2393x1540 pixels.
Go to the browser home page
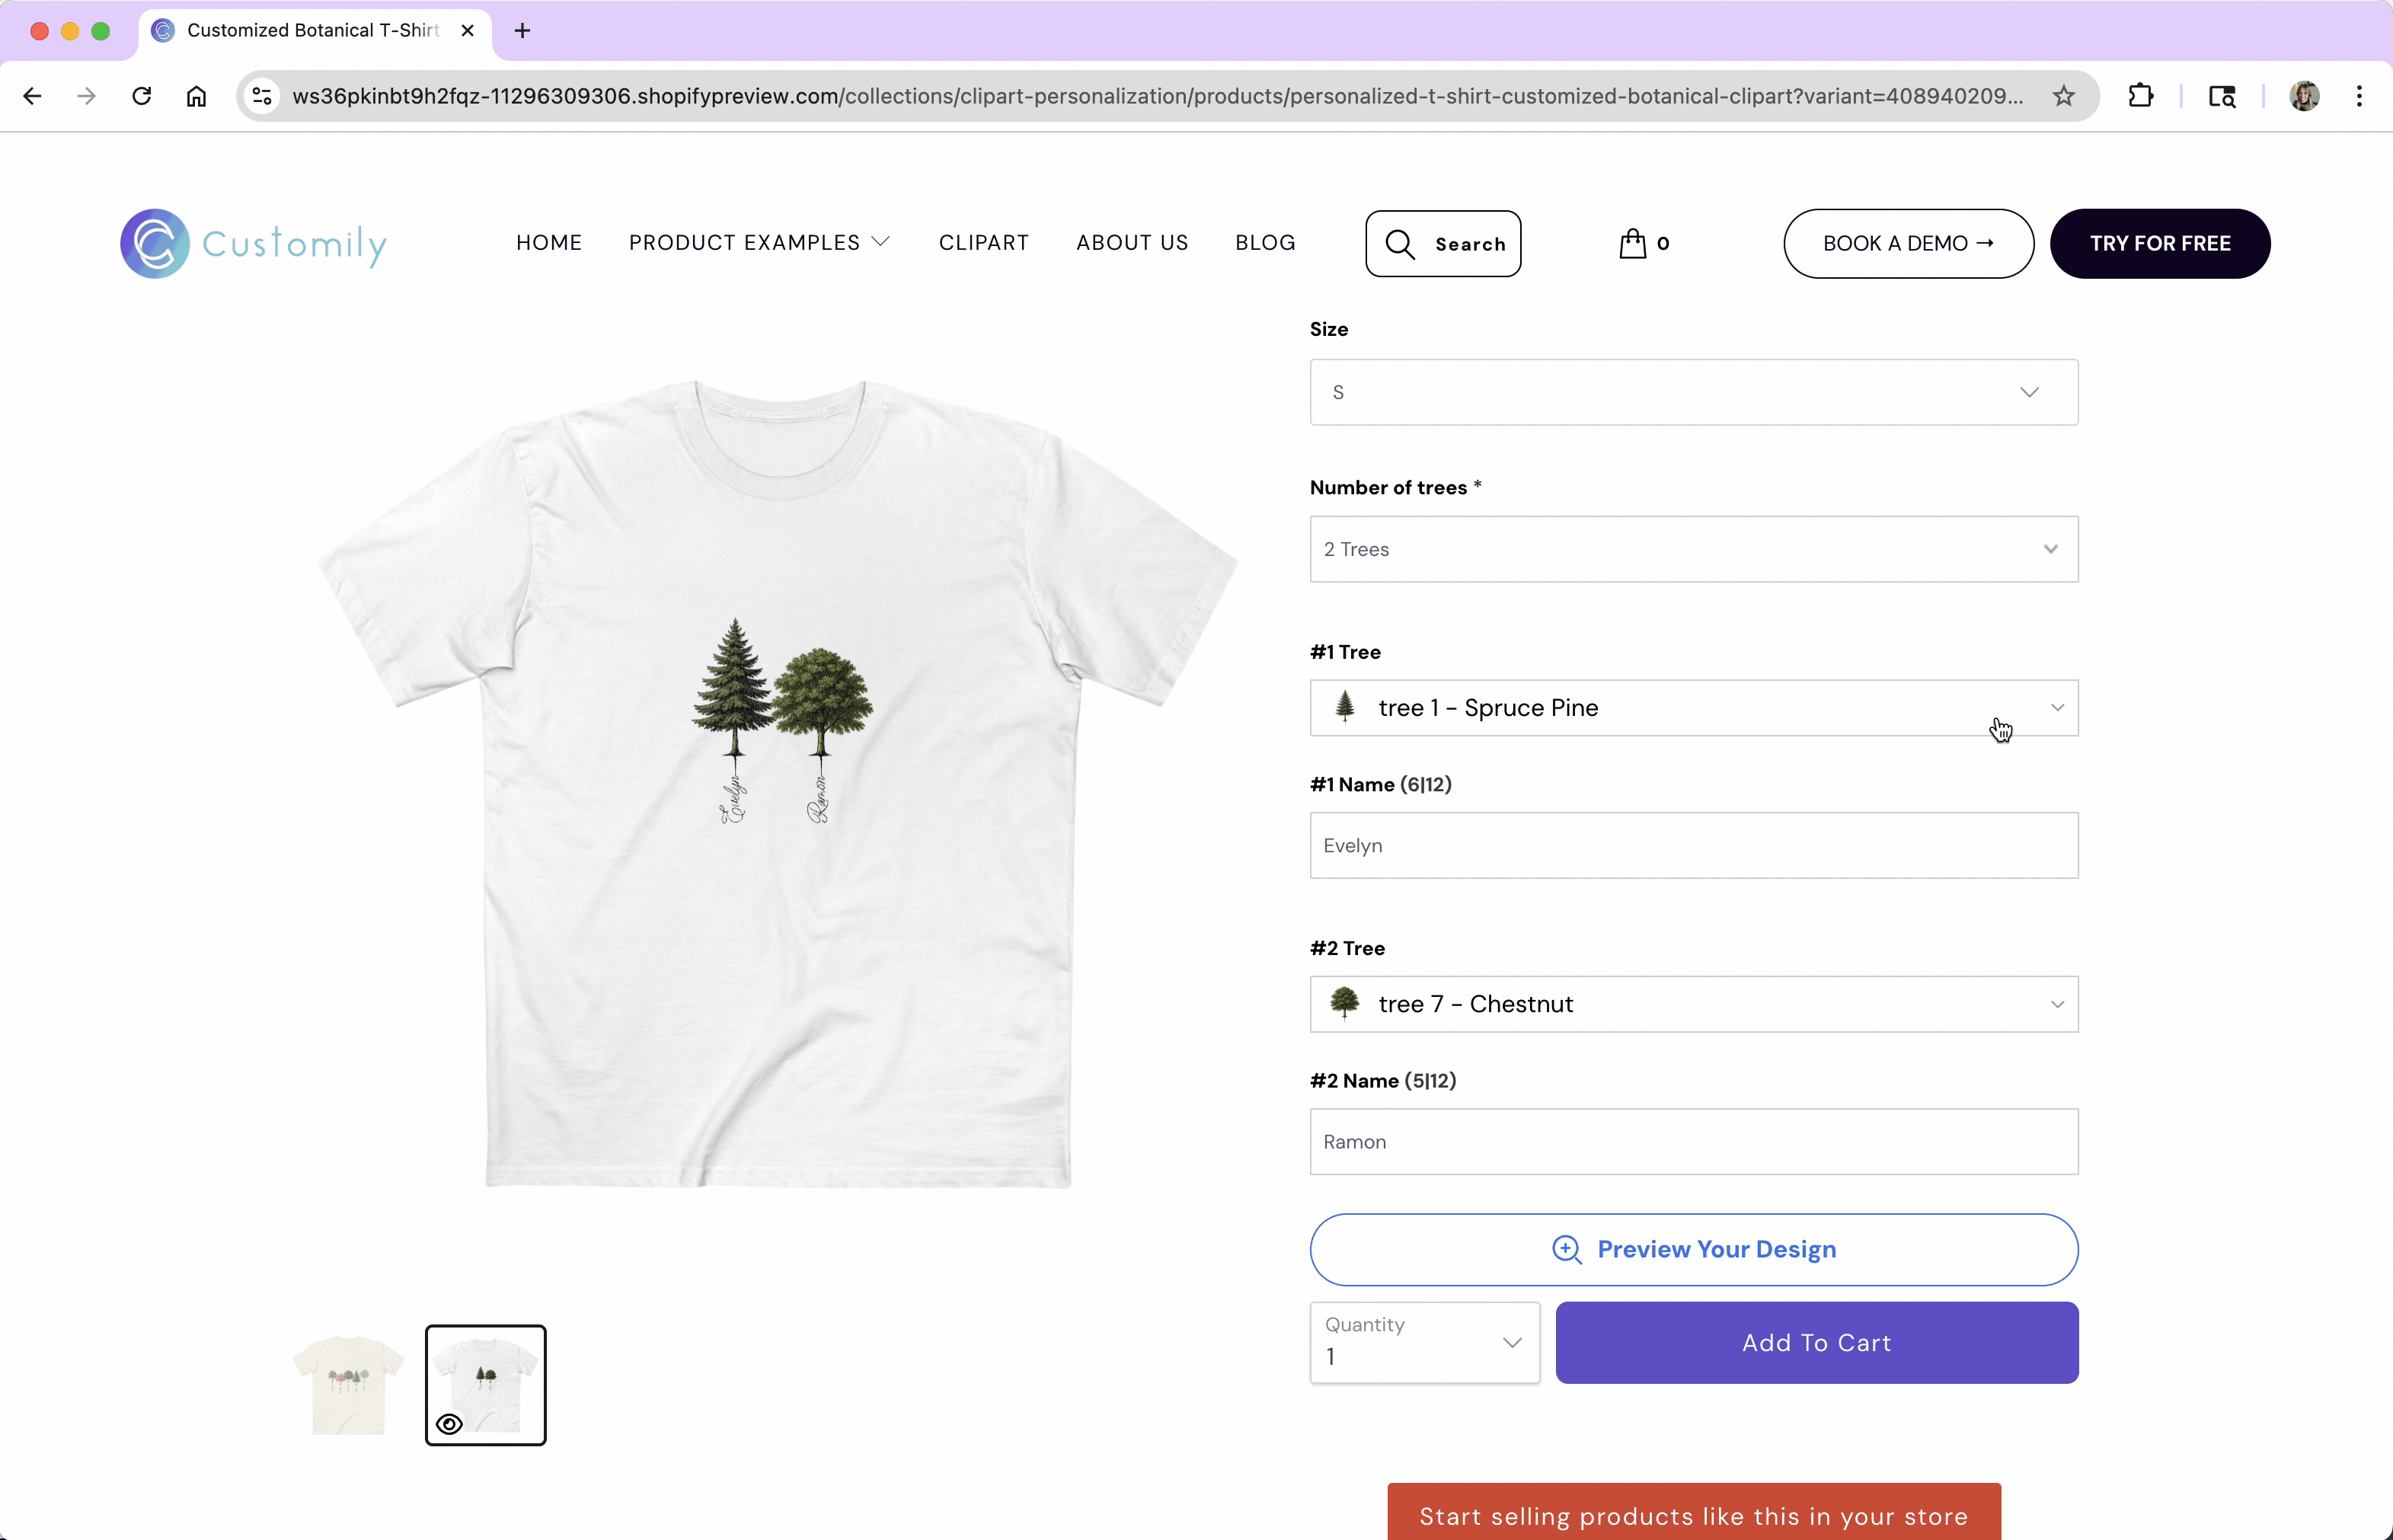[196, 96]
